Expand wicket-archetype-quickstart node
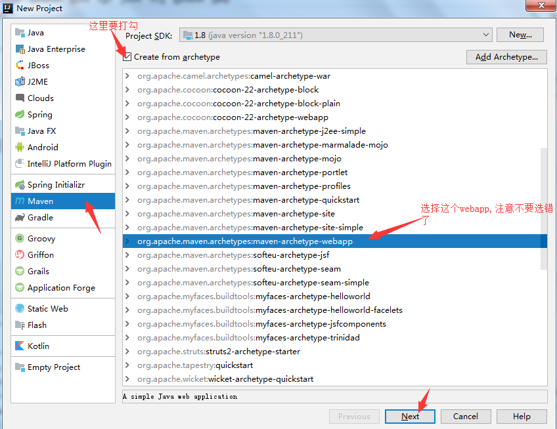The height and width of the screenshot is (429, 557). [127, 379]
